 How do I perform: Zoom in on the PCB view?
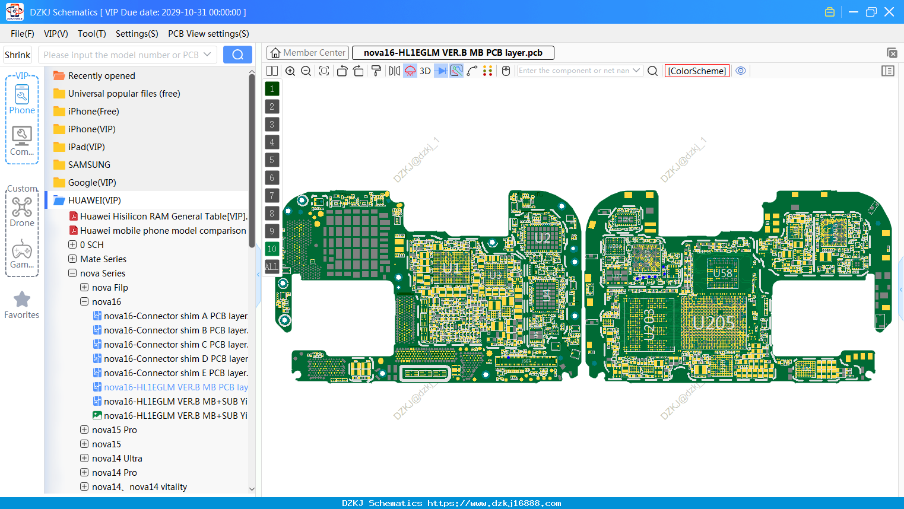click(x=290, y=71)
